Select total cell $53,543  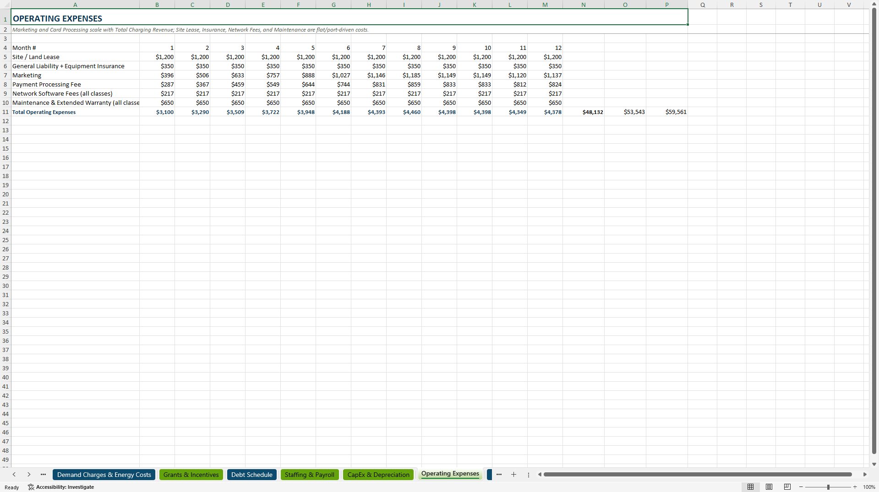click(625, 112)
